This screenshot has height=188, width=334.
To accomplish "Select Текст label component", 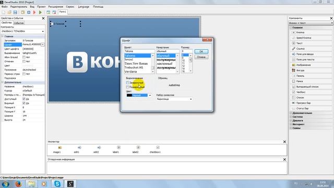I will coord(311,43).
